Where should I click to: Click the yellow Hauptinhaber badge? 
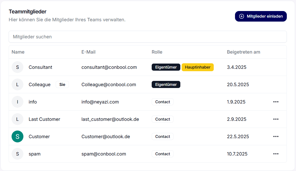click(197, 67)
